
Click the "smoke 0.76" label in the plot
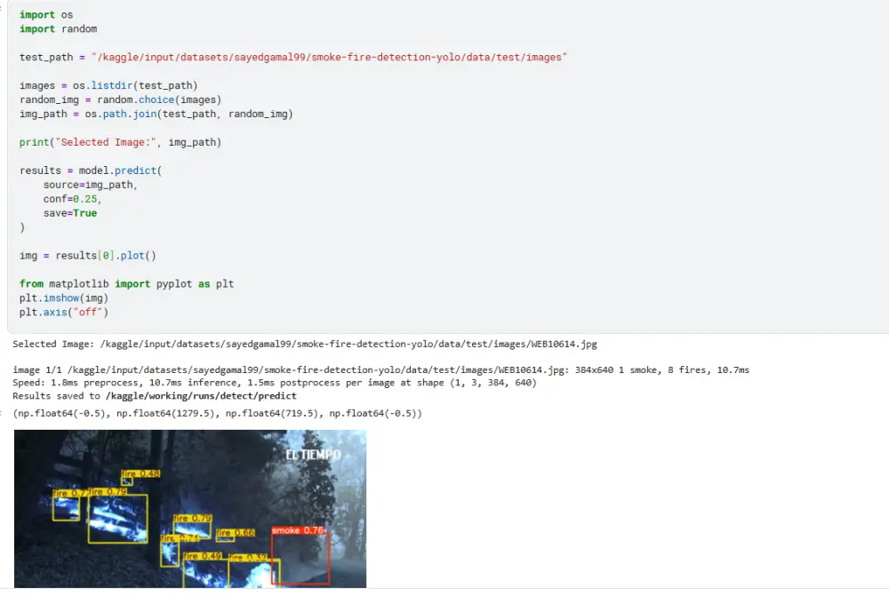point(298,530)
